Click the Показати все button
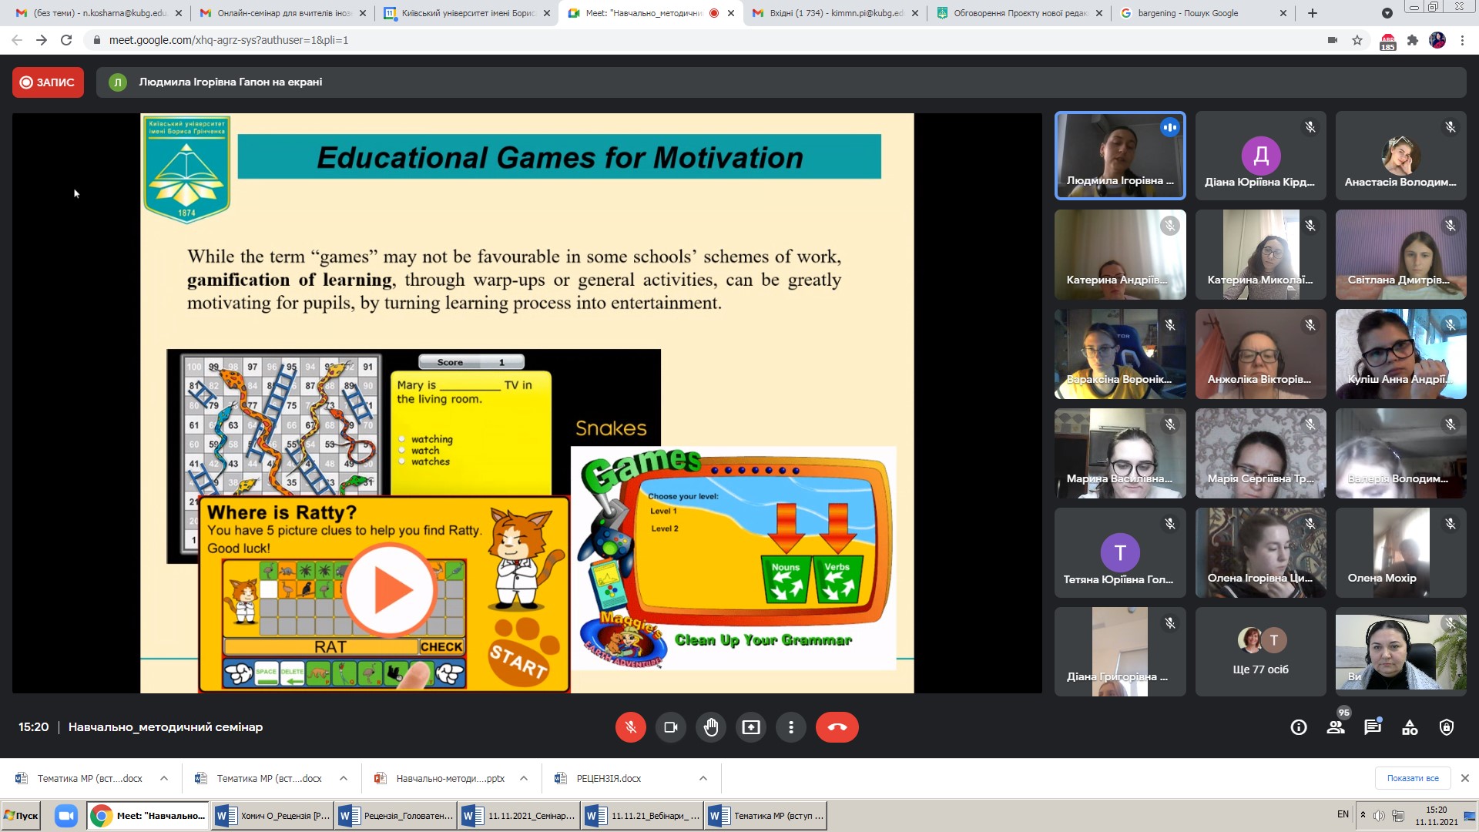The width and height of the screenshot is (1479, 832). pos(1412,779)
